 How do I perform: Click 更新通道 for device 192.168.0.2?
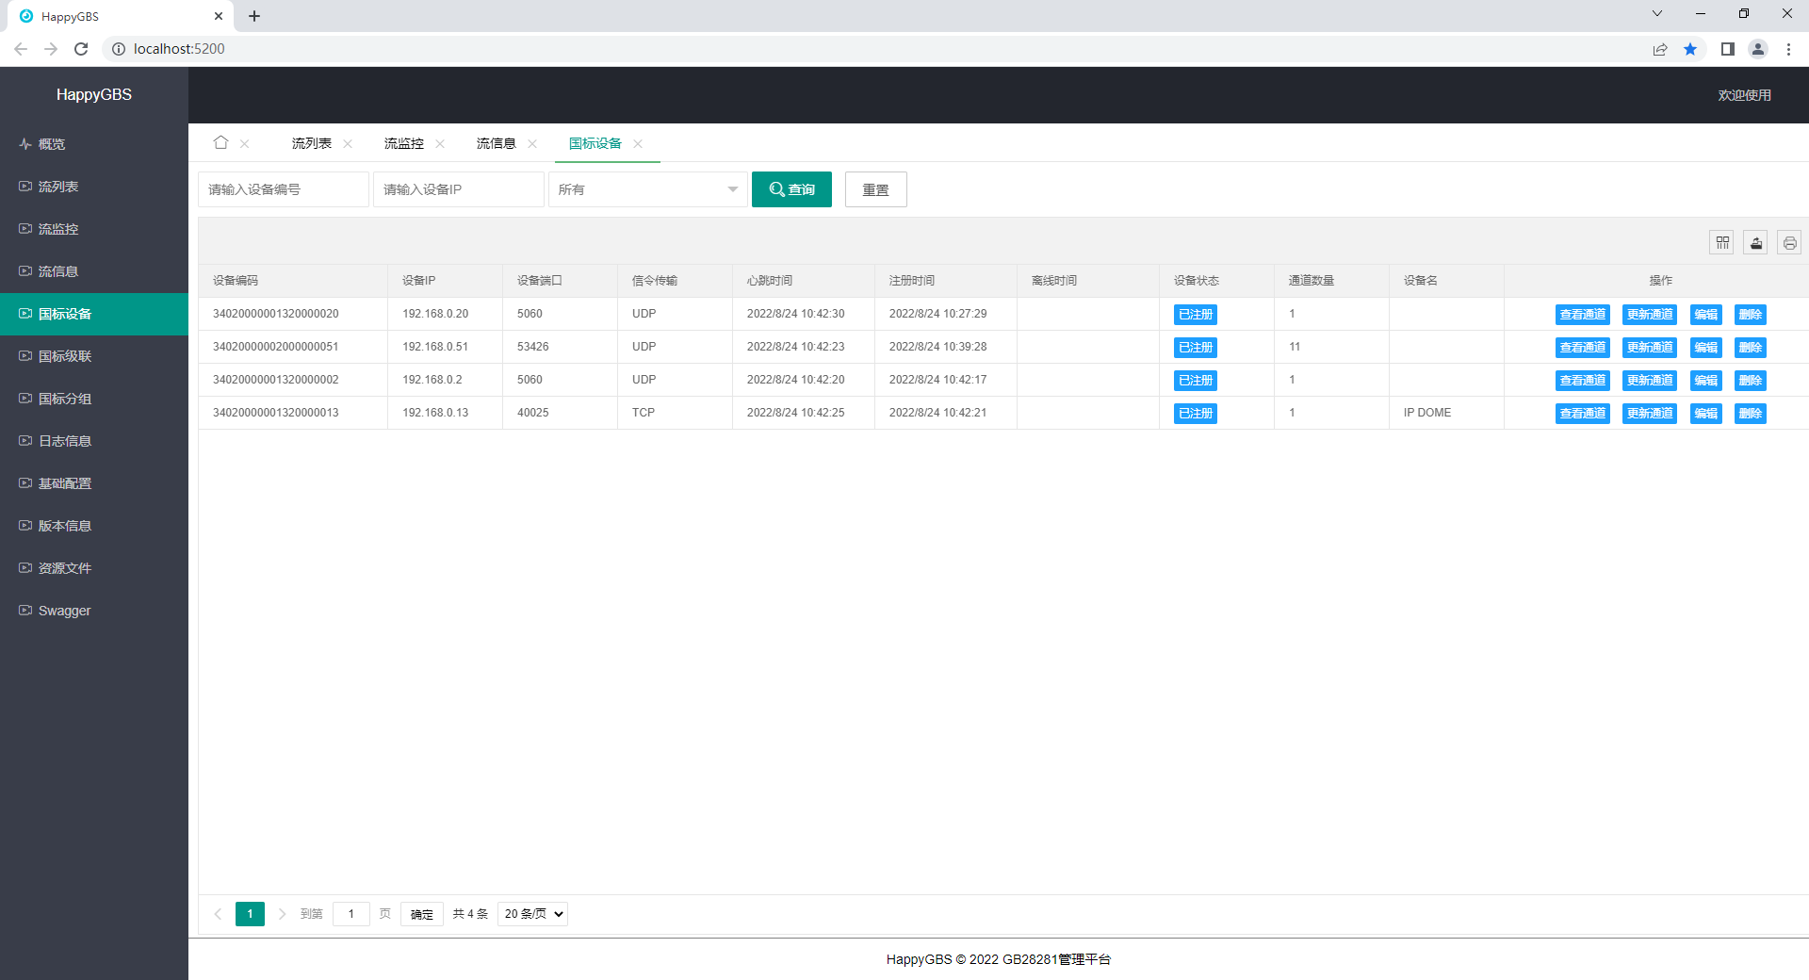click(x=1650, y=381)
